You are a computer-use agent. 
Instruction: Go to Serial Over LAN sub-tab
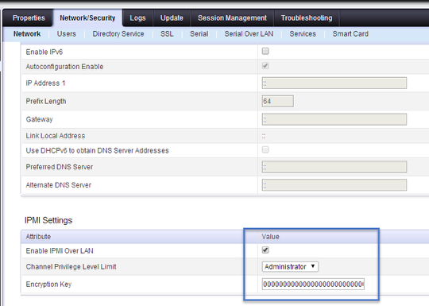tap(249, 34)
